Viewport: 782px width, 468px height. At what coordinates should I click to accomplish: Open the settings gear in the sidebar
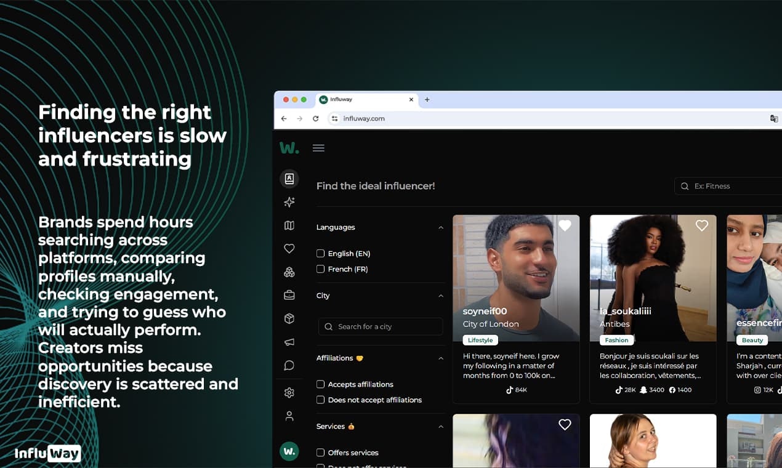point(289,392)
